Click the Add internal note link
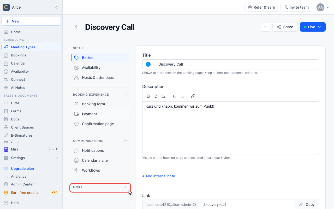This screenshot has height=209, width=334. tap(159, 176)
